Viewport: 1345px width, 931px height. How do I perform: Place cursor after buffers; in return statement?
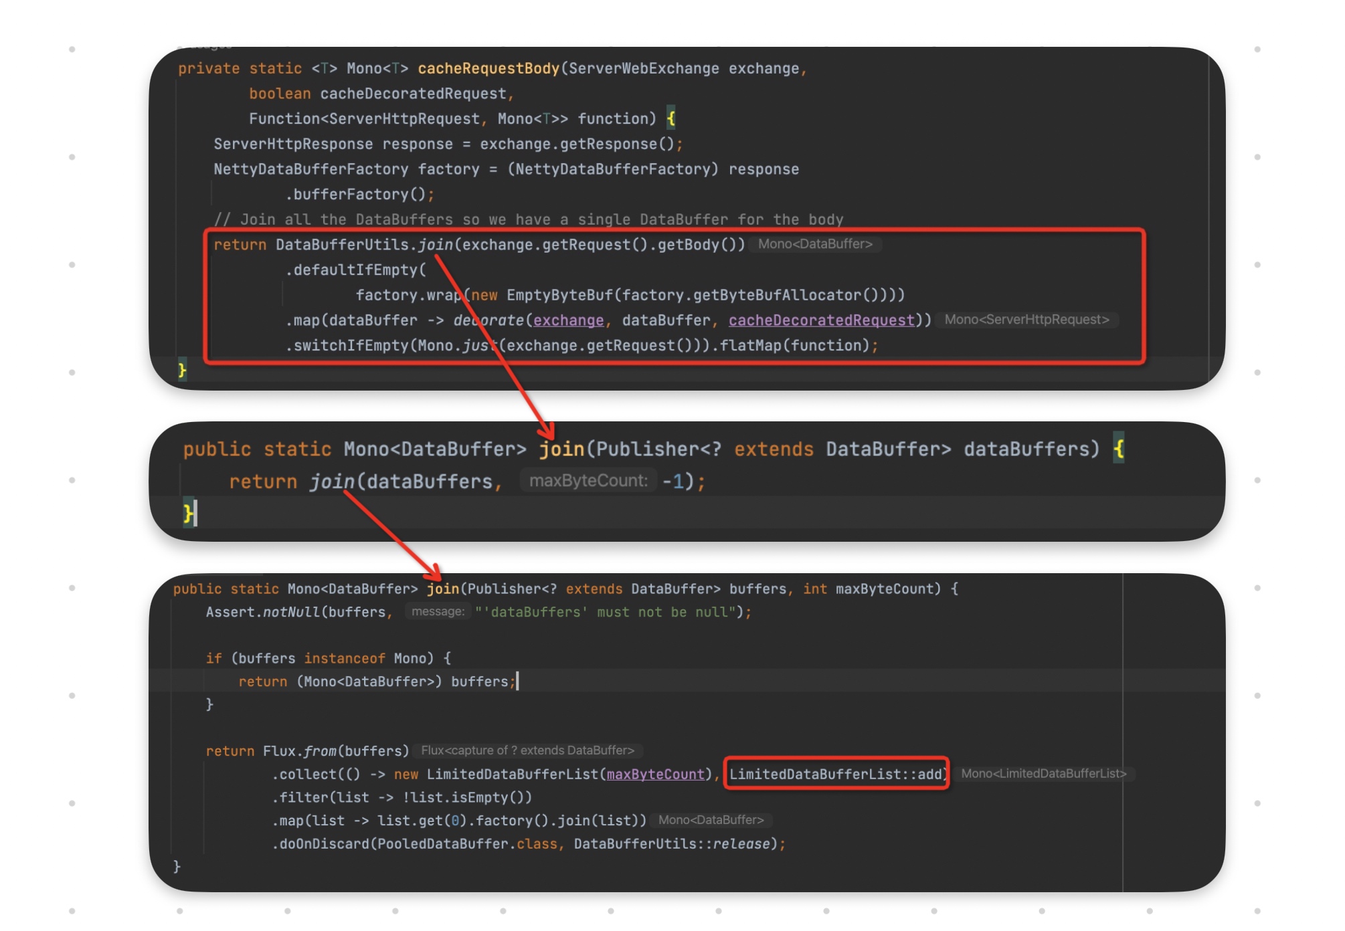coord(516,682)
